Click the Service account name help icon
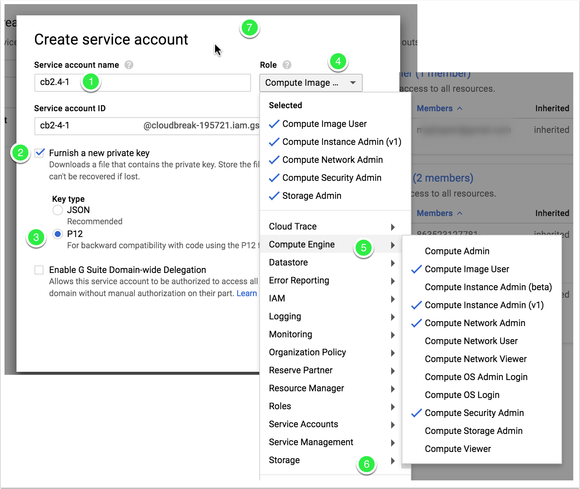The width and height of the screenshot is (580, 489). coord(129,65)
